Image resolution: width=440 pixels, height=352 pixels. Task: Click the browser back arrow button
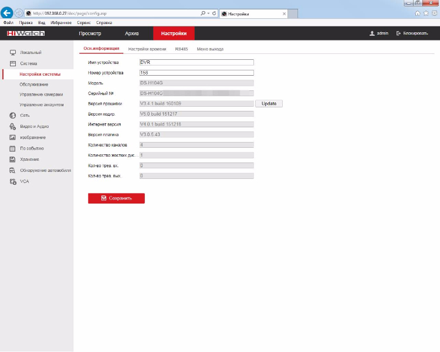[x=6, y=13]
